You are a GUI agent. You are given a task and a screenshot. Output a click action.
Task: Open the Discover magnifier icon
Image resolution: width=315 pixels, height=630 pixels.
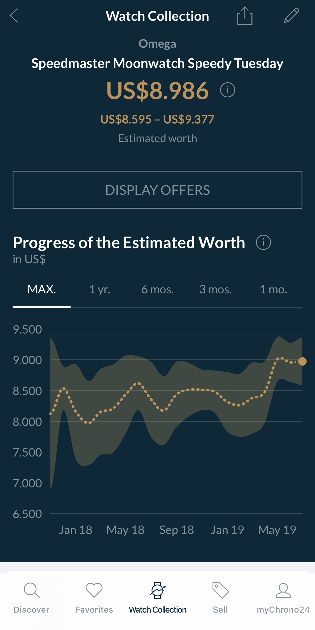pyautogui.click(x=32, y=590)
